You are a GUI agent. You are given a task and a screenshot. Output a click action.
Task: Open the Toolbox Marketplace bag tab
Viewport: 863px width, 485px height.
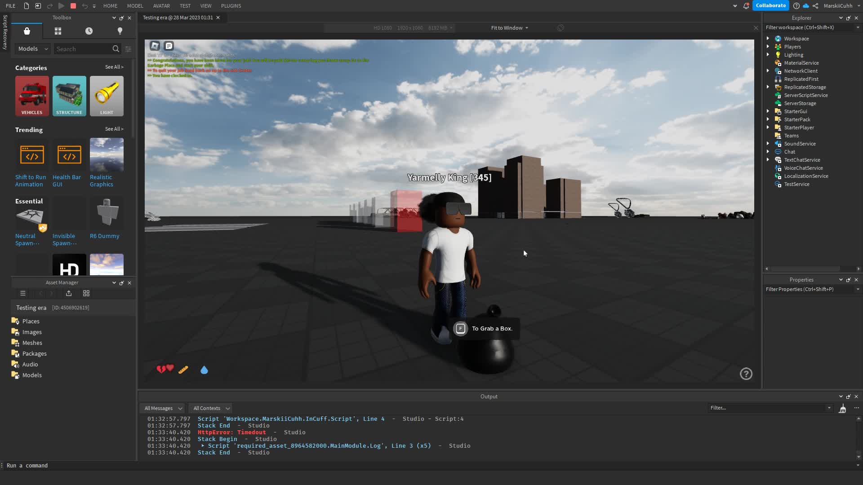coord(27,31)
